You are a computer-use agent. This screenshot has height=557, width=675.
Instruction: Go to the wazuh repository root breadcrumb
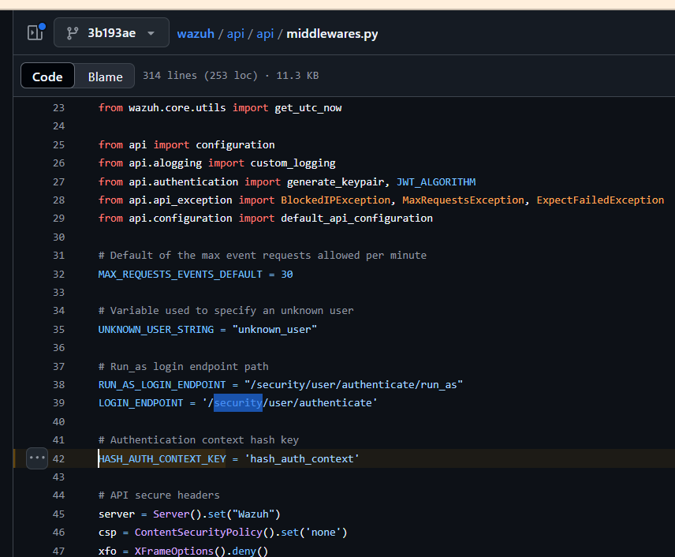tap(196, 34)
